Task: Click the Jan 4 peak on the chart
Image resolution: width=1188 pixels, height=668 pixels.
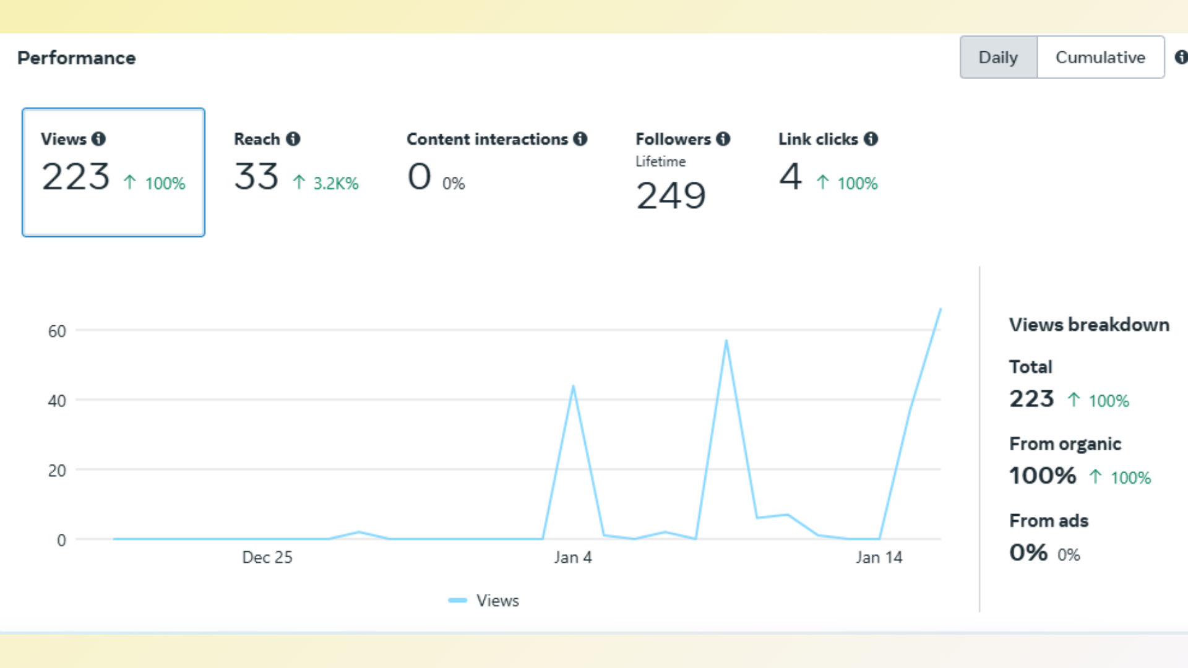Action: 573,386
